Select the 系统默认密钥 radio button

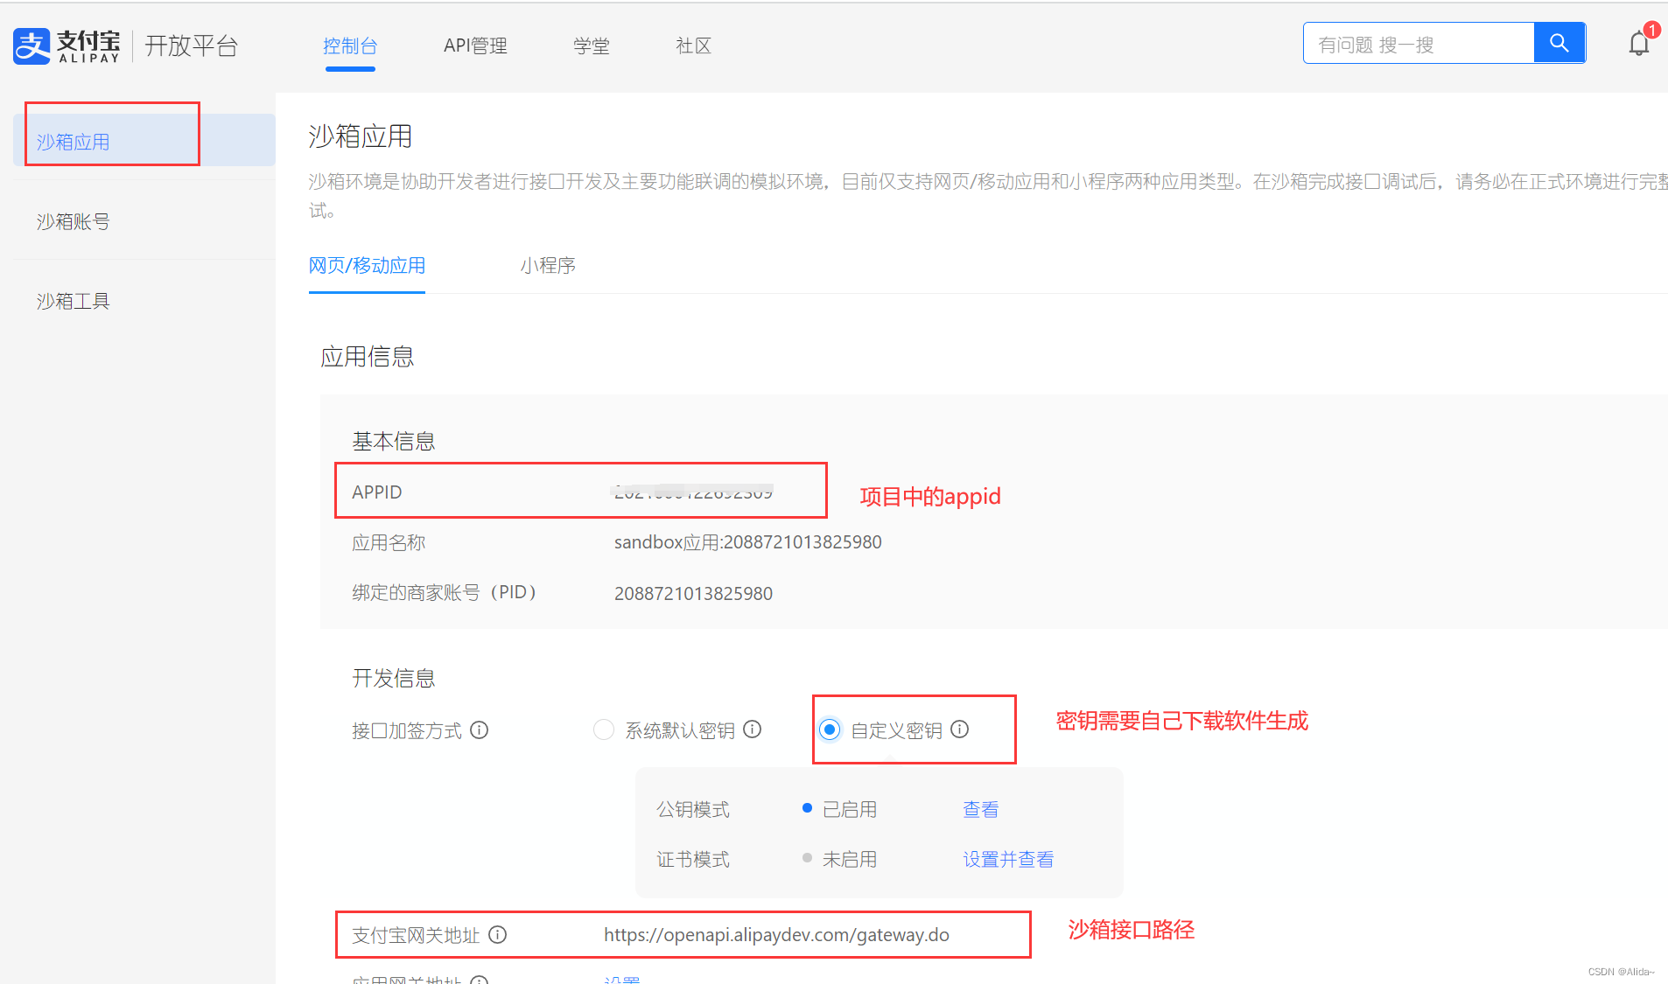(604, 729)
